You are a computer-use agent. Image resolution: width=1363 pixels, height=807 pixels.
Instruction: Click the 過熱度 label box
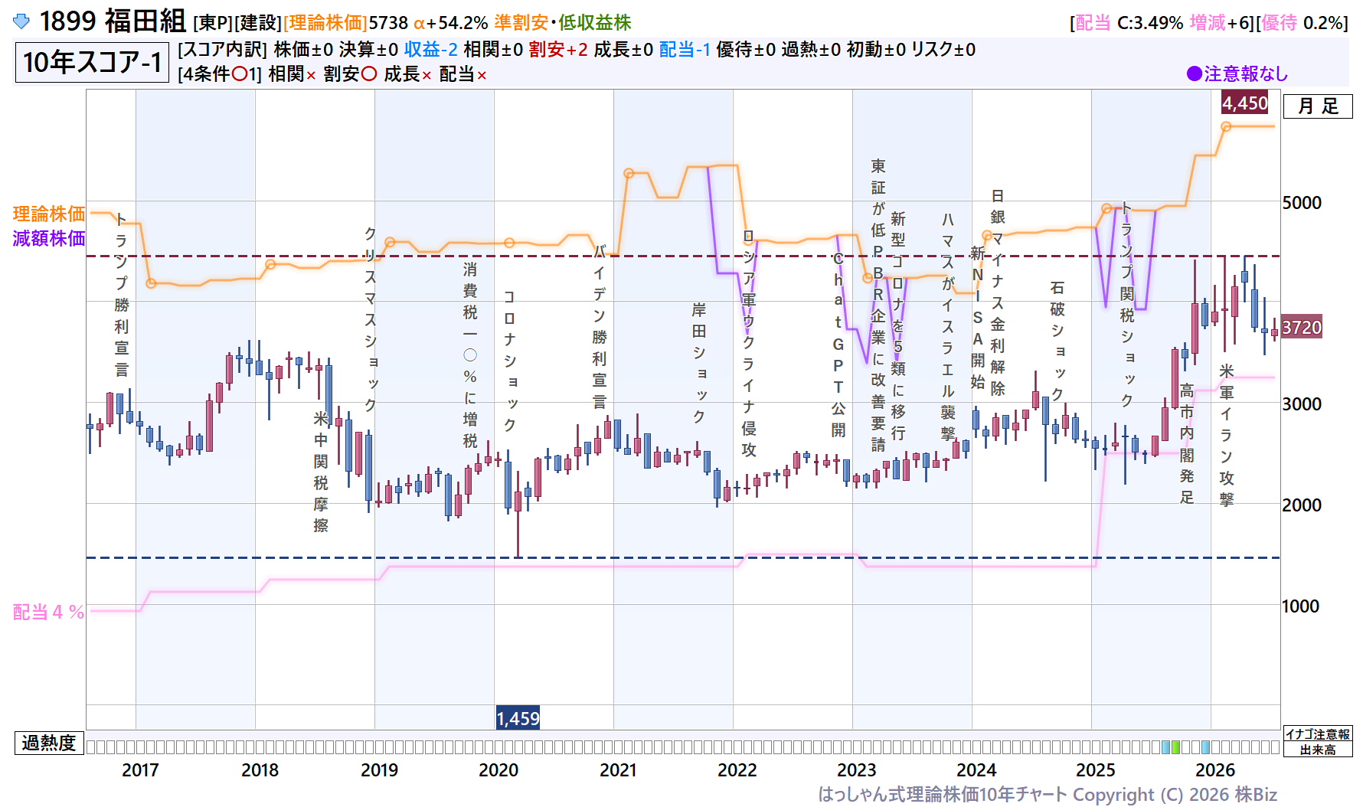(x=49, y=743)
